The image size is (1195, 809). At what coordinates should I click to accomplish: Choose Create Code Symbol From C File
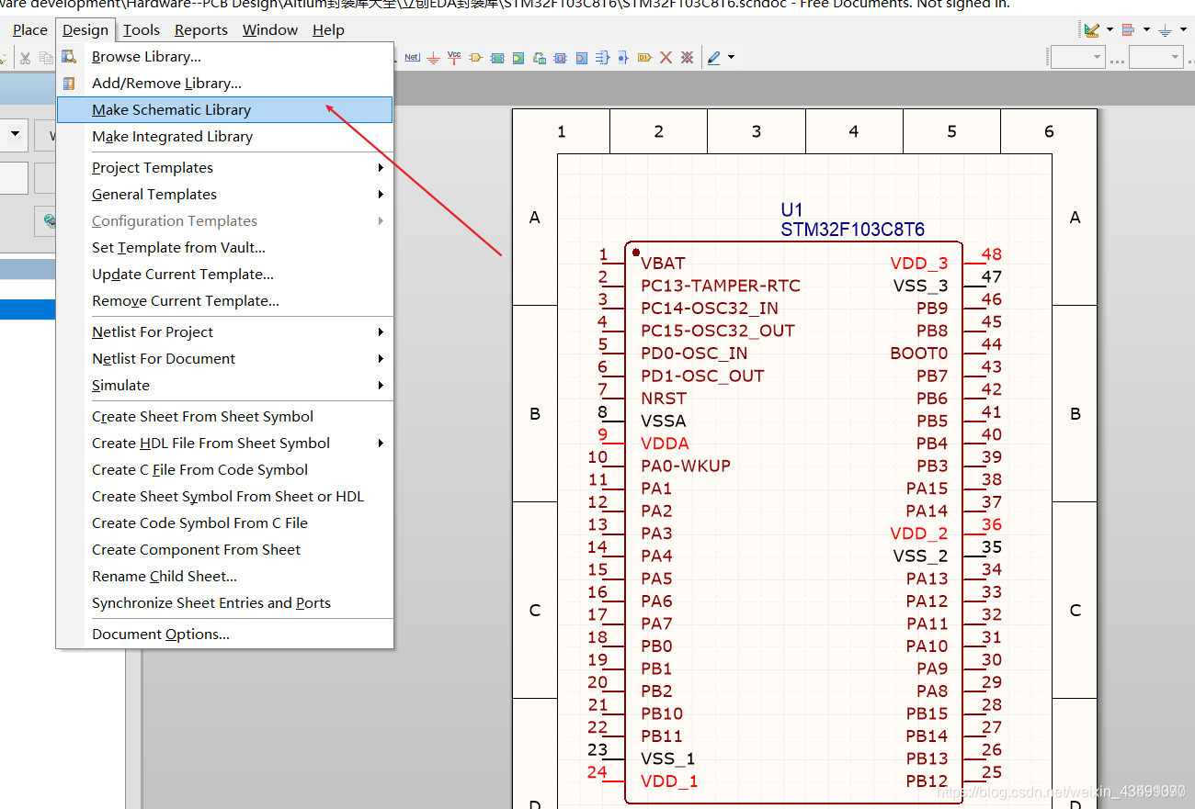224,522
